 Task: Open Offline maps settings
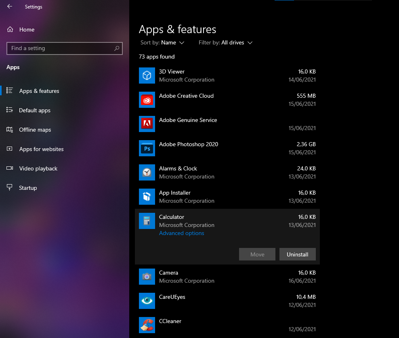[35, 130]
